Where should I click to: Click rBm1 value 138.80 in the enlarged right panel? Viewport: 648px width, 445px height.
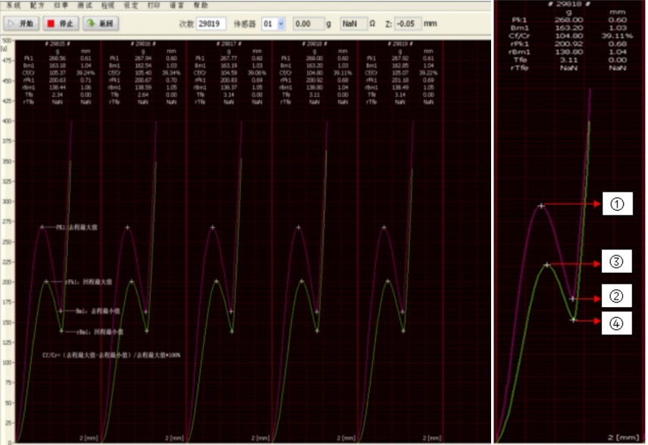click(569, 52)
